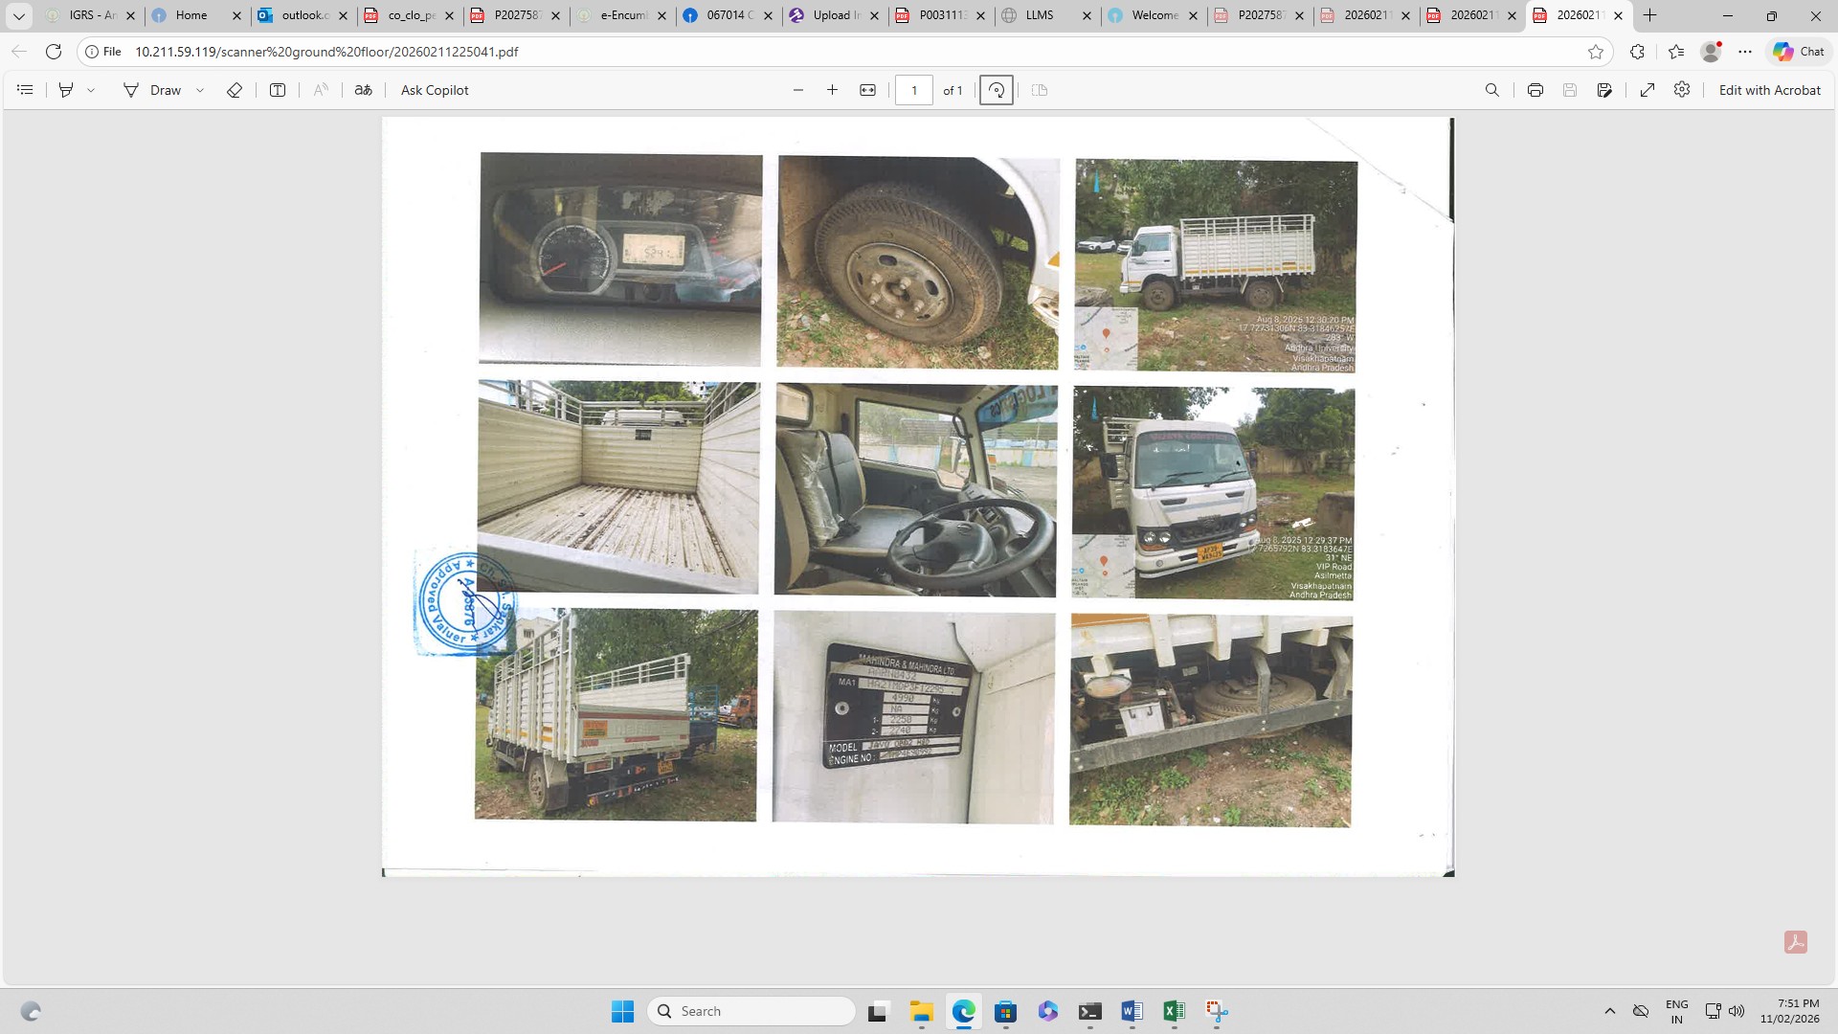
Task: Click the Add text box icon
Action: click(x=278, y=90)
